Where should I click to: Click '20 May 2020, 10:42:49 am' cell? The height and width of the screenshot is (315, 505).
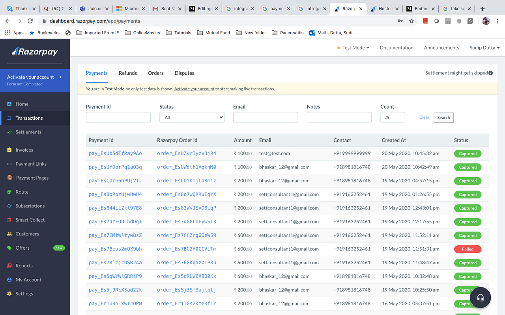click(x=410, y=167)
